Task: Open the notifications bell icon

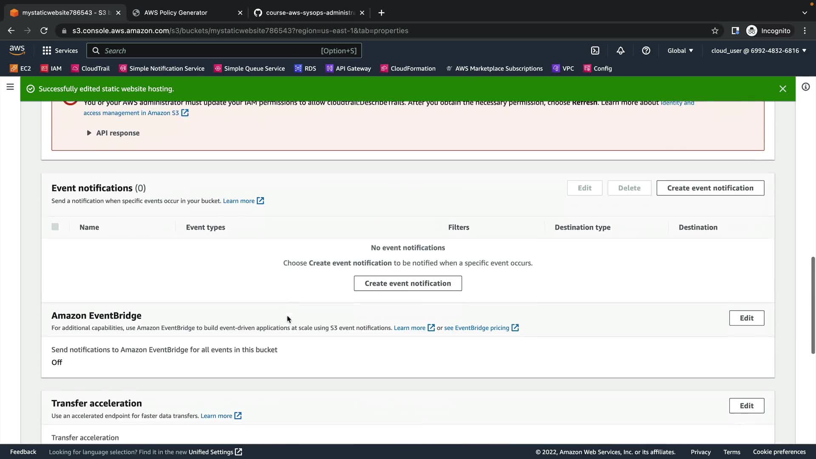Action: tap(620, 51)
